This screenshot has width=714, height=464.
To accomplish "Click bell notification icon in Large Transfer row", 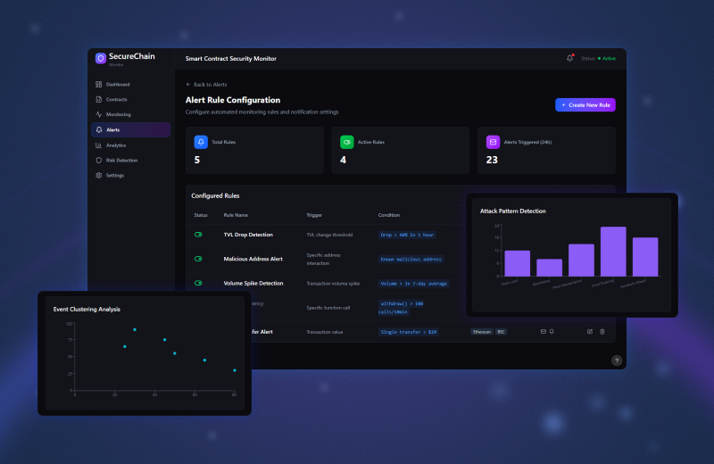I will (x=552, y=331).
